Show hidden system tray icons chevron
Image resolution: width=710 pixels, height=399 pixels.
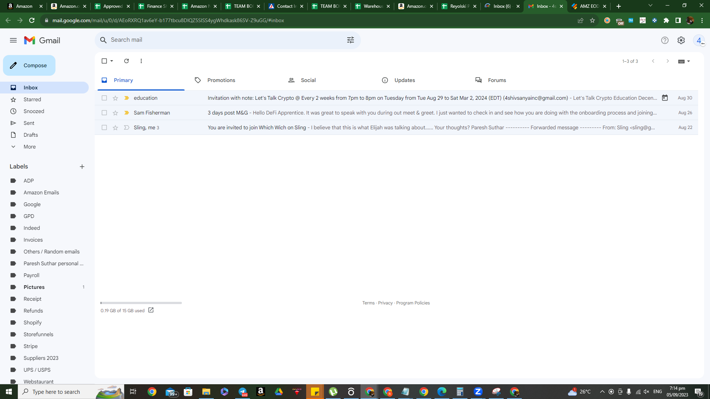pos(602,392)
